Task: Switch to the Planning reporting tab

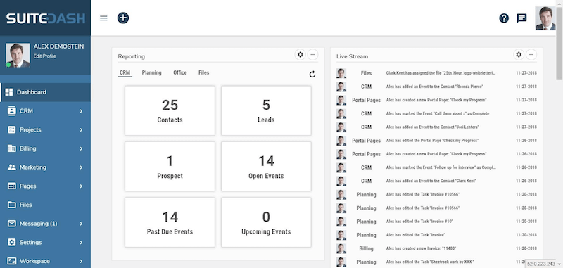Action: [x=151, y=72]
